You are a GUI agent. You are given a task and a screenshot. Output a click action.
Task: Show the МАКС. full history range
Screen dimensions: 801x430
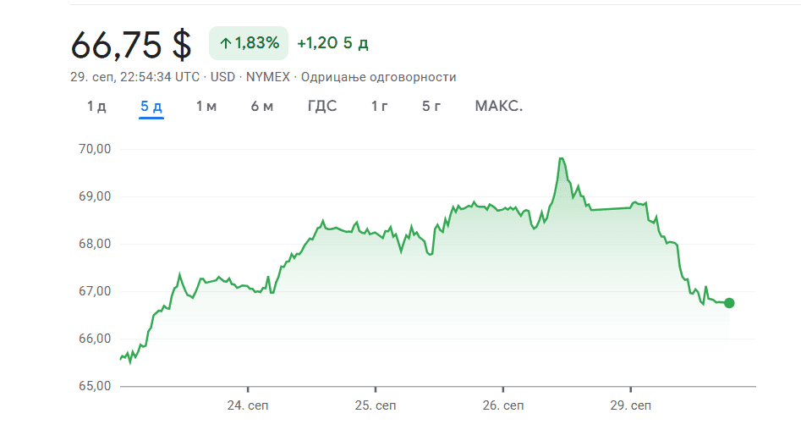pyautogui.click(x=499, y=107)
